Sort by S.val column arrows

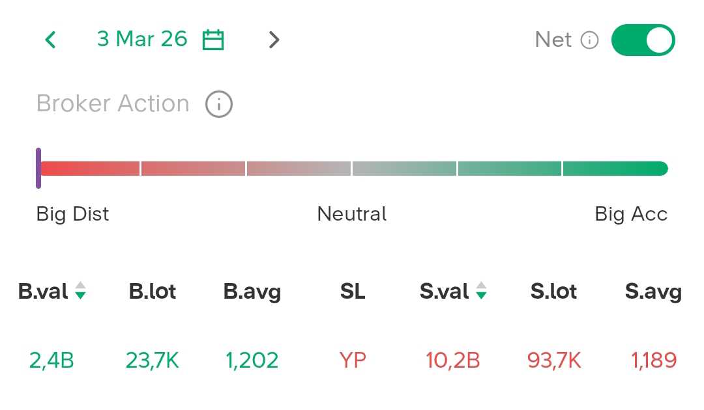coord(481,291)
